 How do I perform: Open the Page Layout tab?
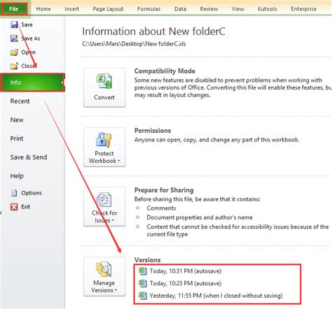[x=108, y=9]
